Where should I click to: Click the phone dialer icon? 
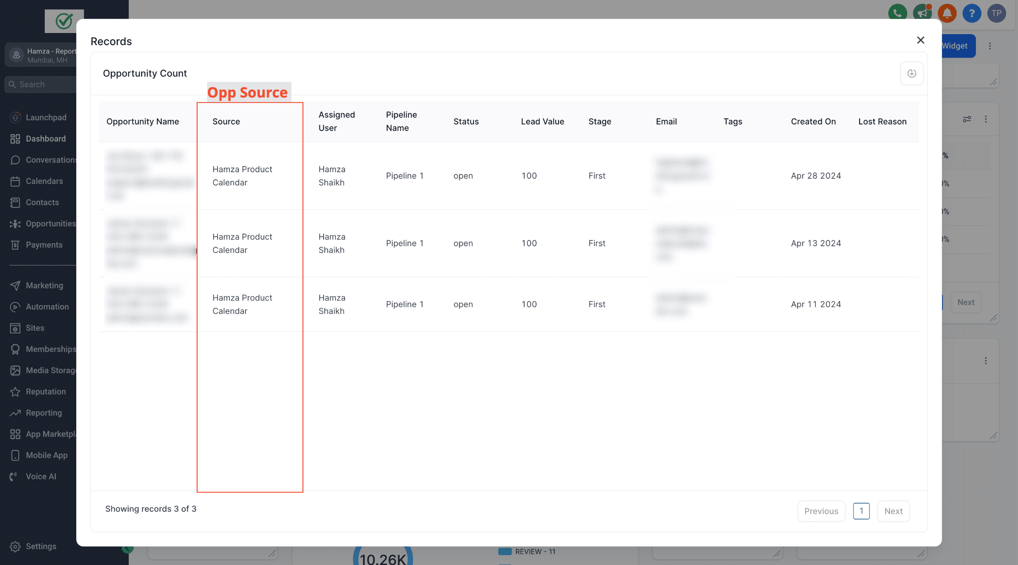(897, 13)
